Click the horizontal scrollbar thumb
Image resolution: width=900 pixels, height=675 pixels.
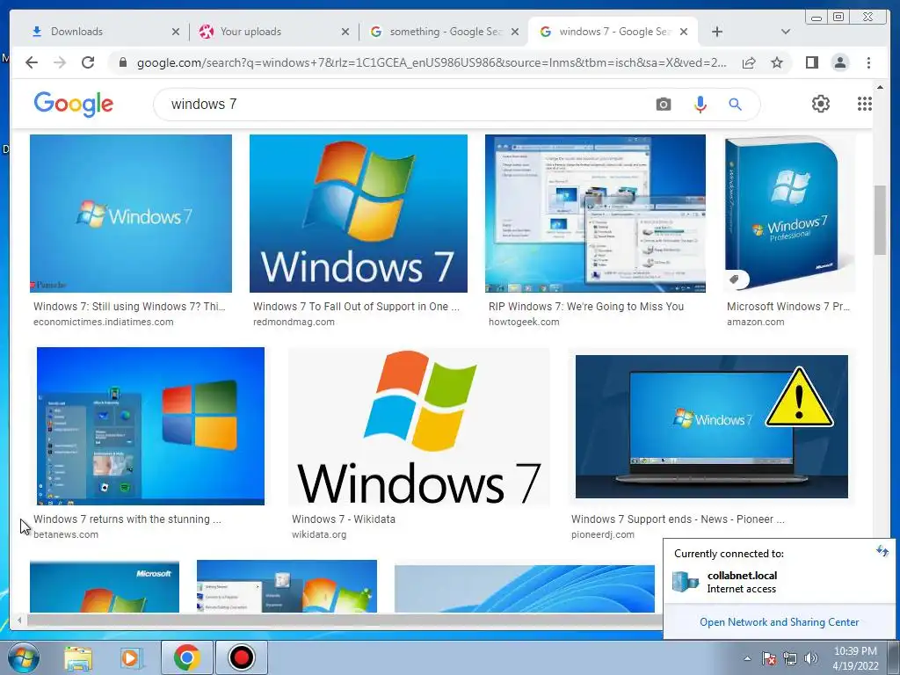point(345,620)
